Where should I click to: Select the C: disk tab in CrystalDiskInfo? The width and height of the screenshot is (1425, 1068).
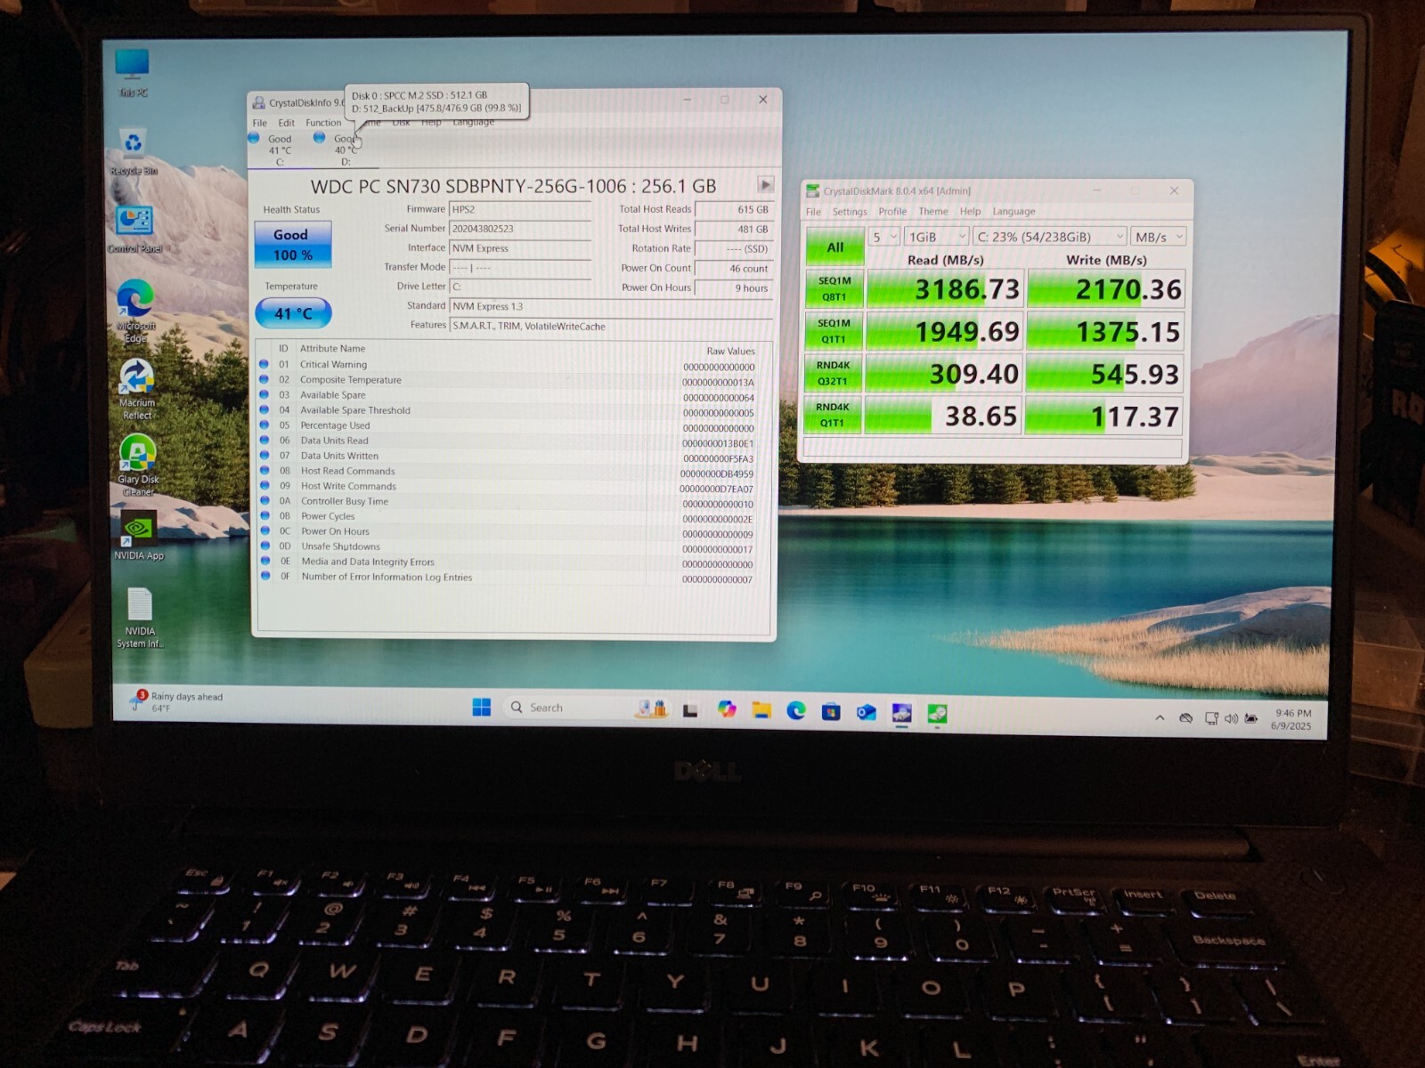click(279, 150)
